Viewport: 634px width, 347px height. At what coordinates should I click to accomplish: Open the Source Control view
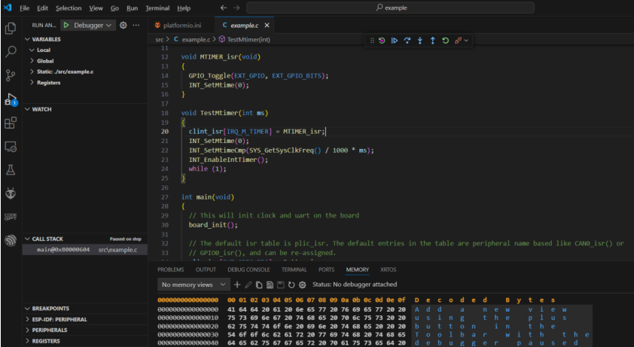point(11,75)
